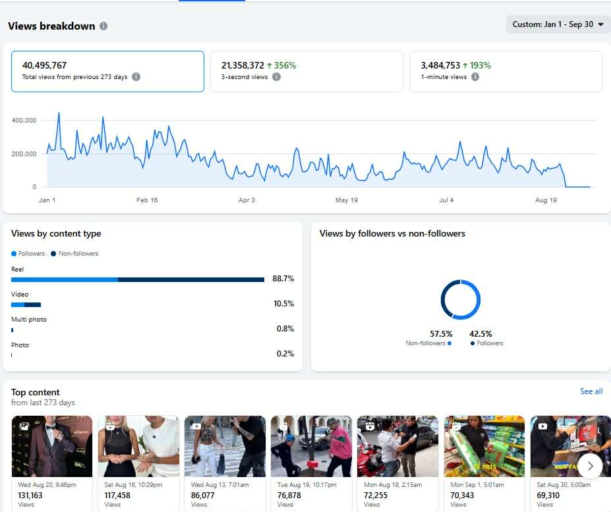Viewport: 611px width, 512px height.
Task: Open the Mon Sep 1 post thumbnail
Action: coord(484,446)
